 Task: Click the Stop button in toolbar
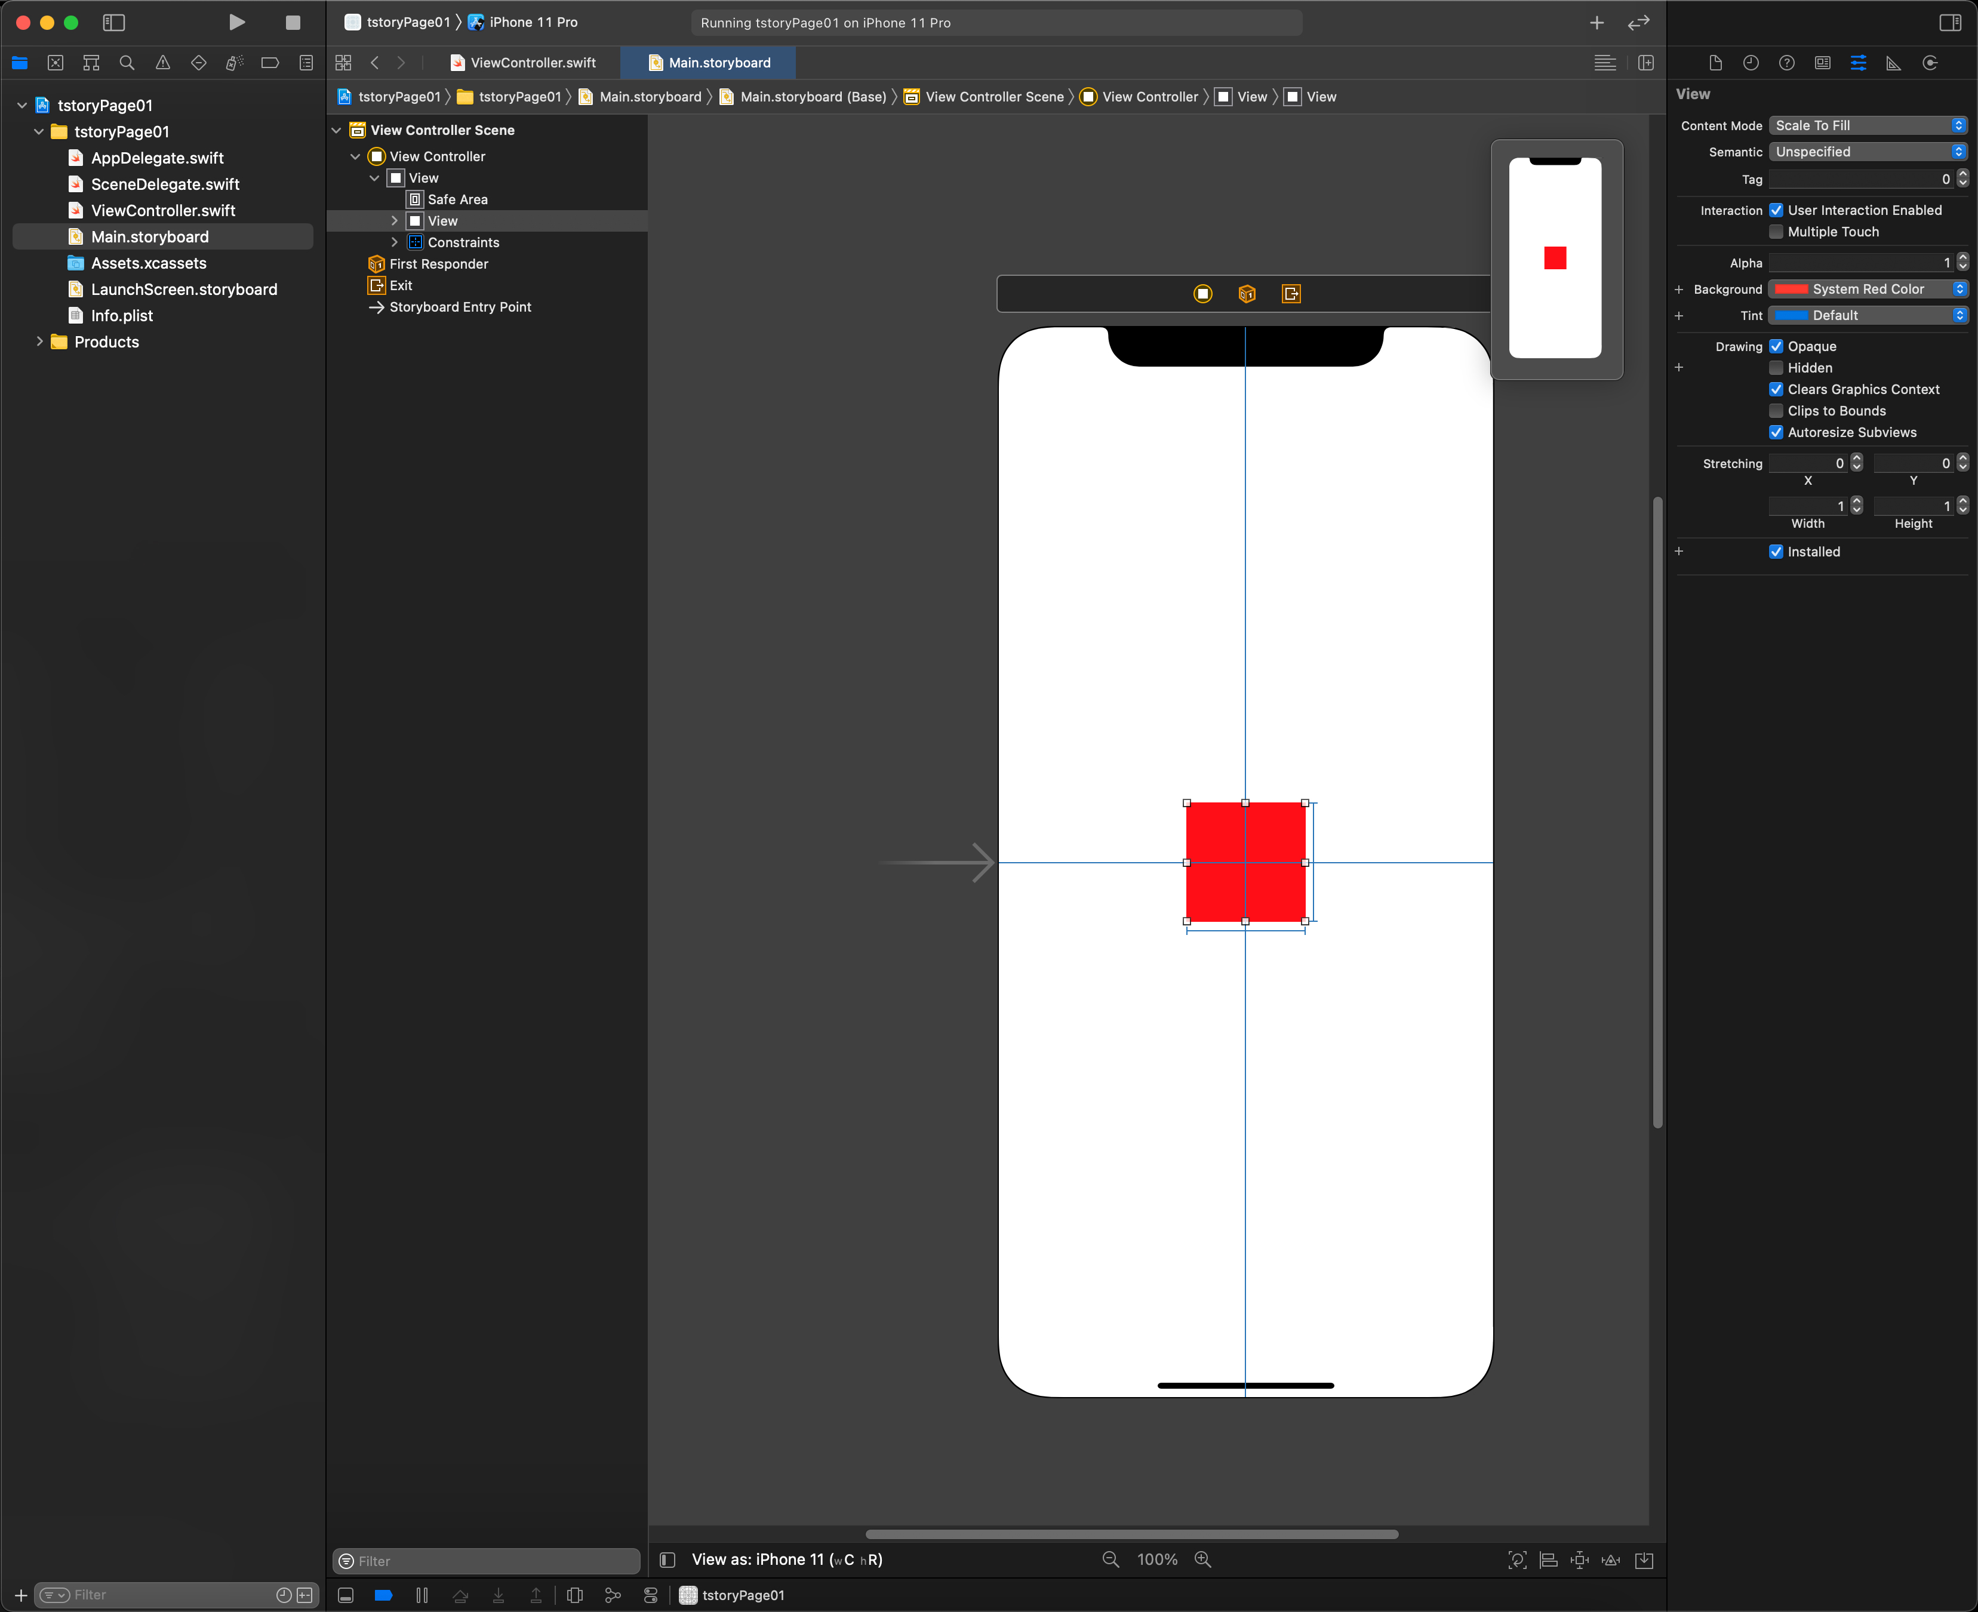coord(293,22)
